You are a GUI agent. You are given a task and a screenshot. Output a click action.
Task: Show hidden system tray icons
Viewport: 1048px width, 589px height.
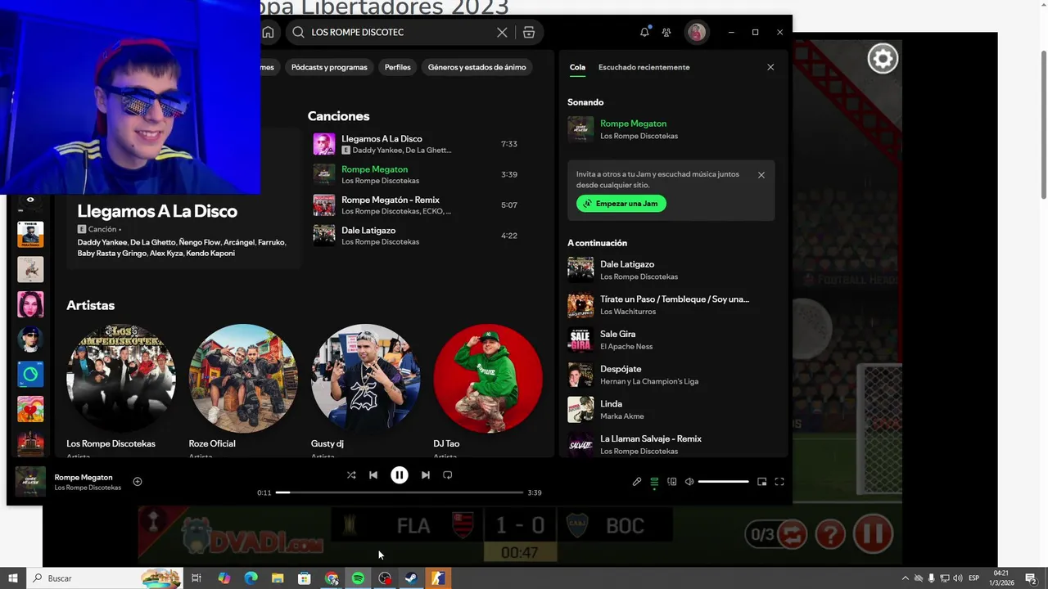[905, 578]
